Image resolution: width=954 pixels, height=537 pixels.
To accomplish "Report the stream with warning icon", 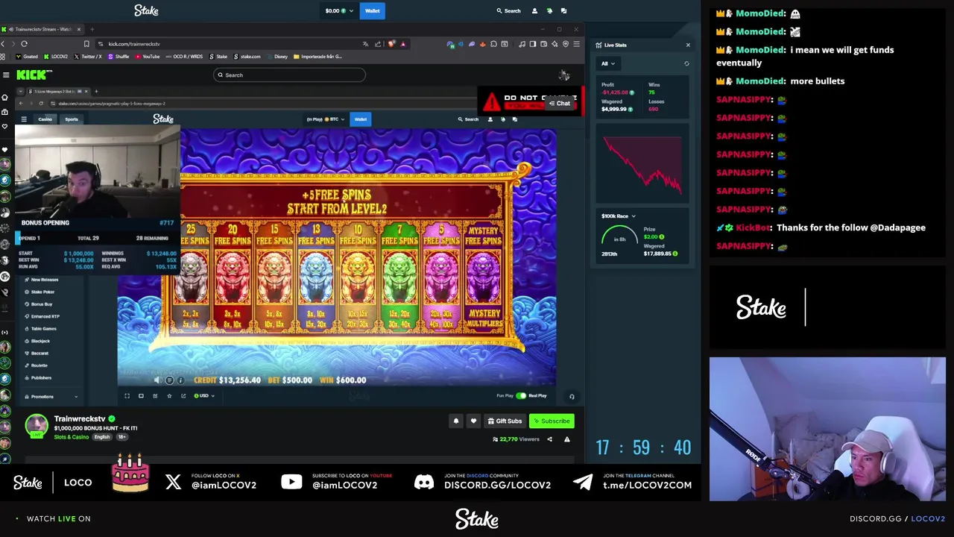I will 566,439.
